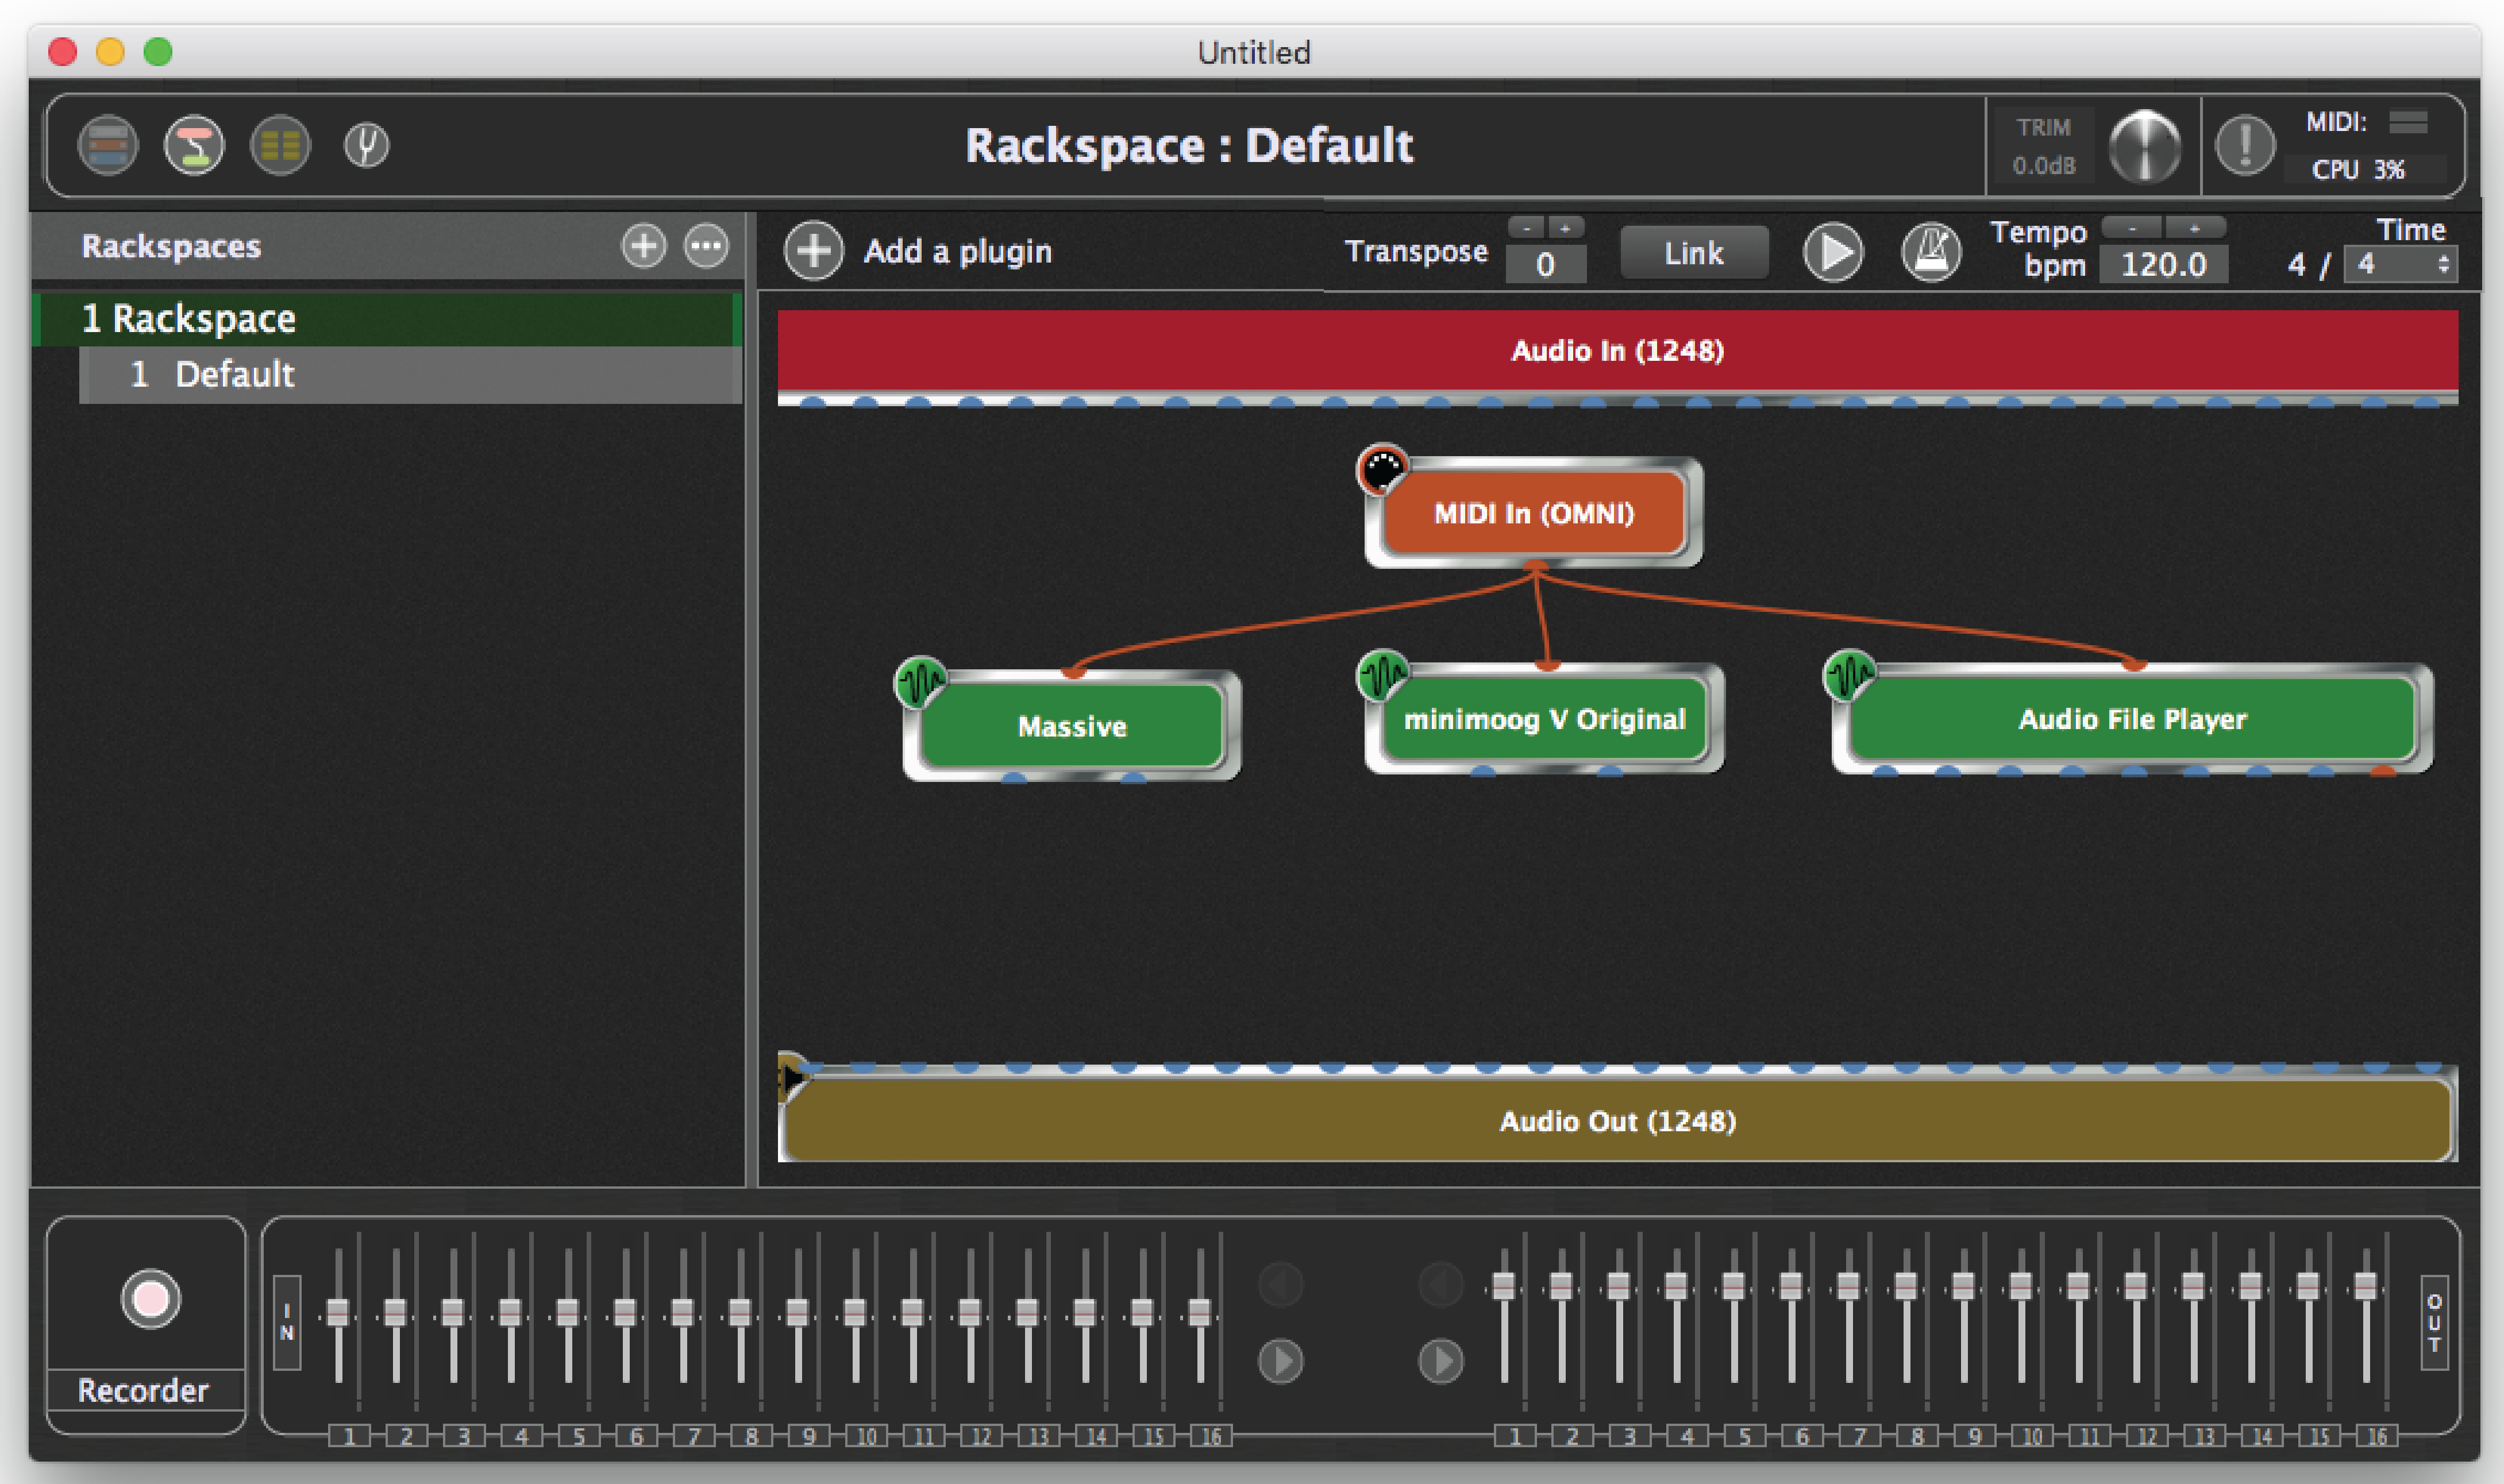Open the setlist view icon

pos(280,146)
